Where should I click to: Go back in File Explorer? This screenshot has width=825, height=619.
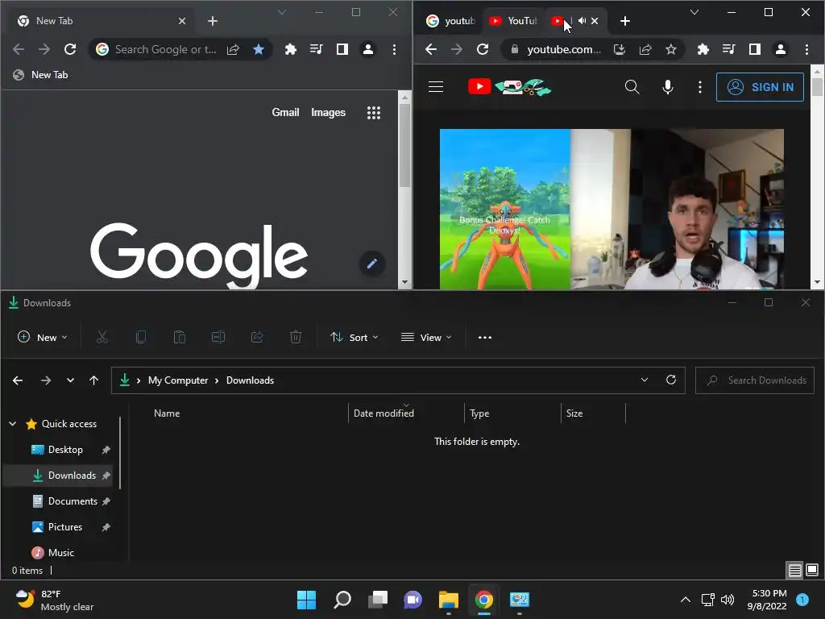(18, 380)
